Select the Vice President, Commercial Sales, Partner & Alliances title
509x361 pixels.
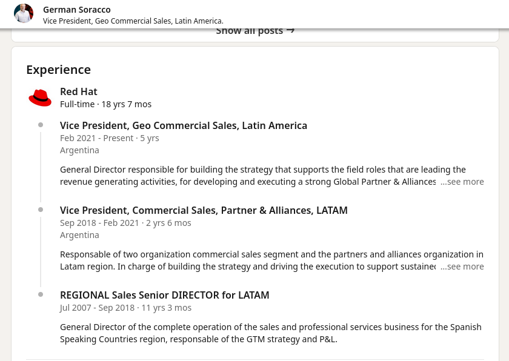tap(204, 210)
